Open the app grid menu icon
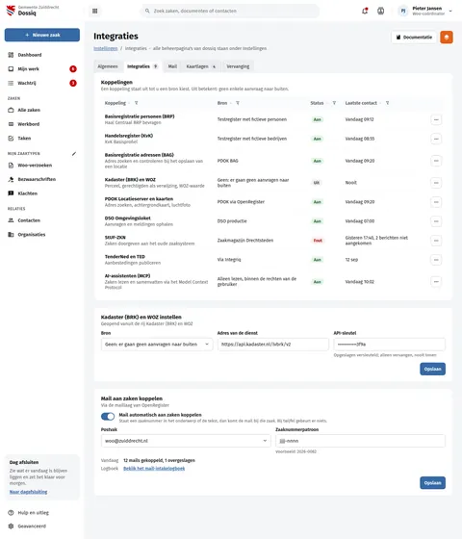This screenshot has height=539, width=462. pyautogui.click(x=95, y=11)
